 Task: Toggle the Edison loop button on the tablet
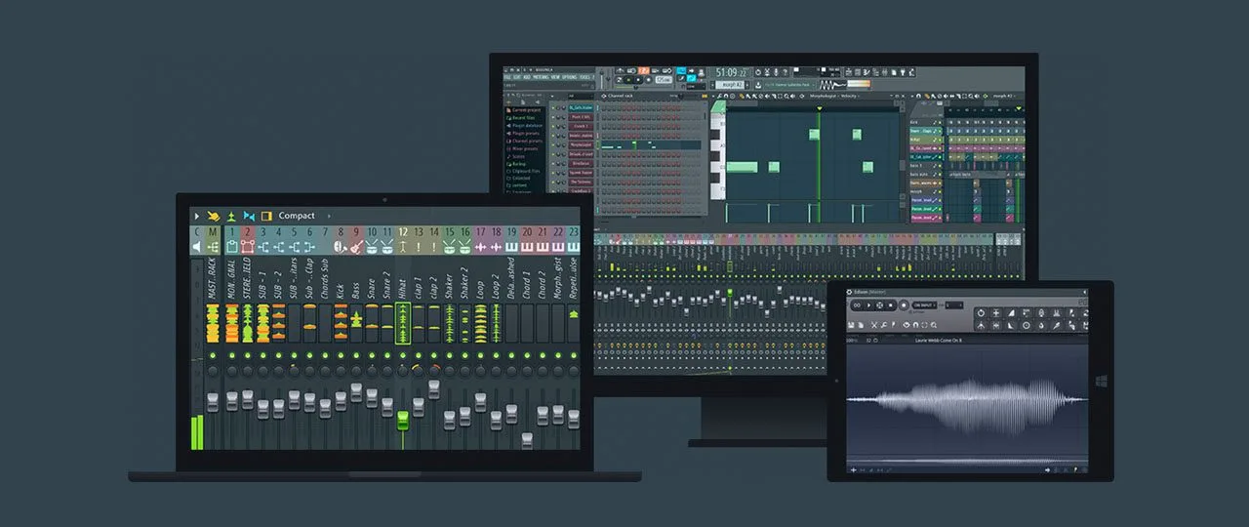(x=857, y=305)
